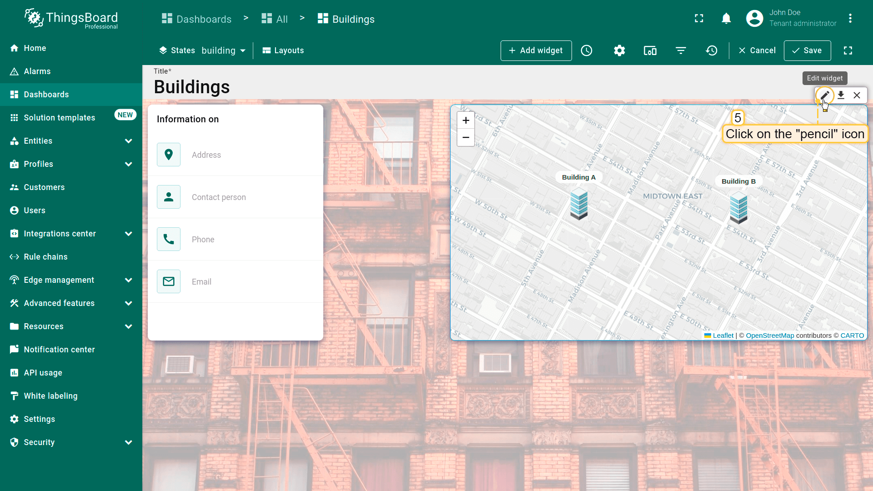Click the export widget download icon
Viewport: 873px width, 491px height.
(x=841, y=95)
